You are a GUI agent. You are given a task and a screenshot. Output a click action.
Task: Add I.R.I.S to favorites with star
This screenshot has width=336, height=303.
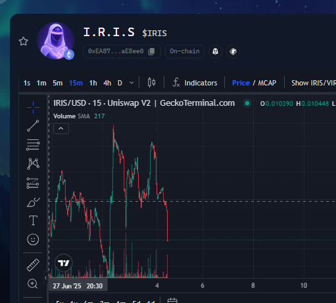click(x=23, y=41)
